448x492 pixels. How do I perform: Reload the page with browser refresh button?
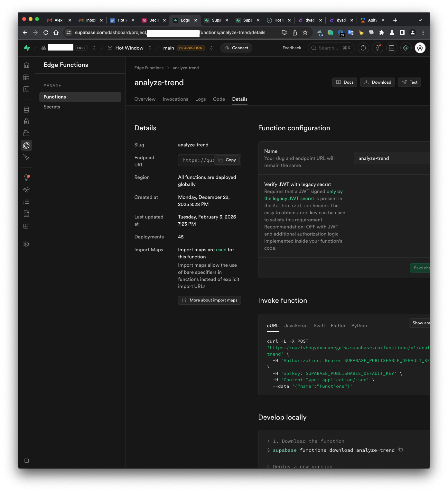(x=46, y=32)
